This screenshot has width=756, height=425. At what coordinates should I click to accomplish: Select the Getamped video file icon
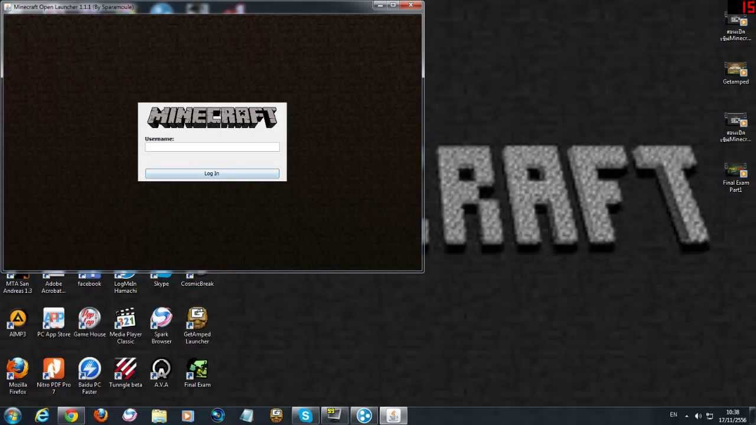(736, 73)
